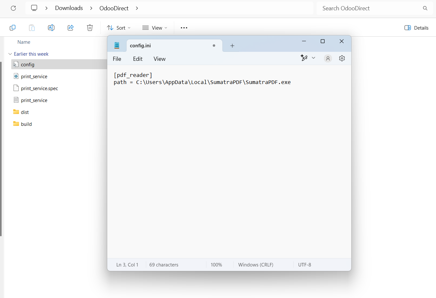Viewport: 436px width, 298px height.
Task: Open the Explorer View dropdown
Action: (155, 28)
